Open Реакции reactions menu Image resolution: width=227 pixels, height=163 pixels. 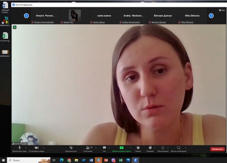150,149
